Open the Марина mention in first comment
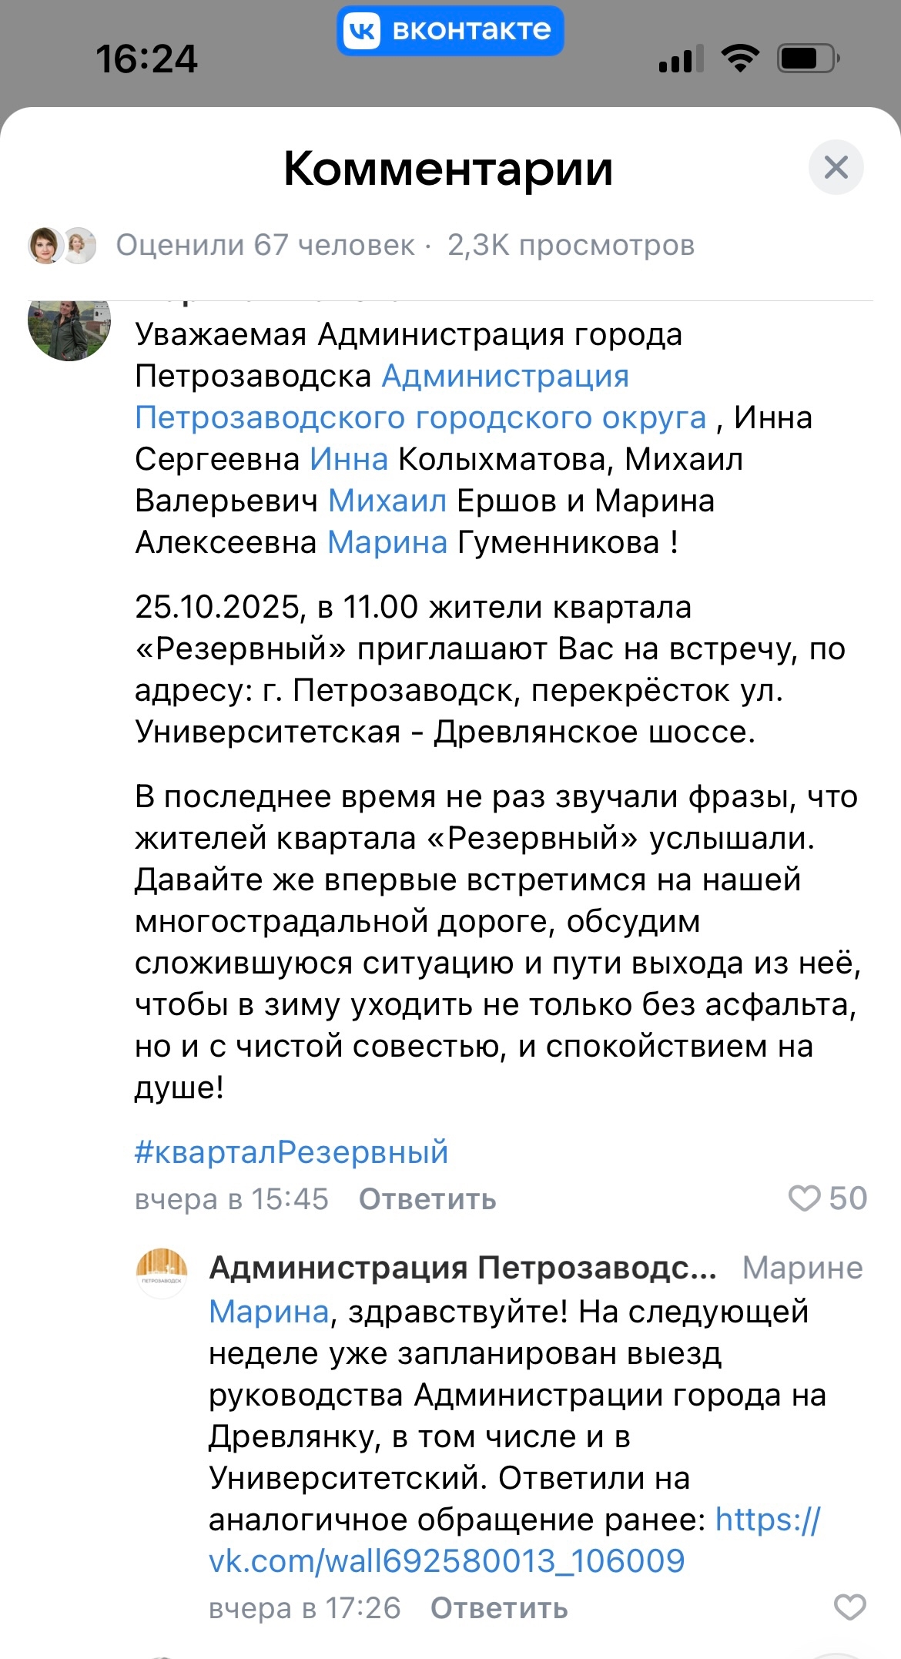 (387, 542)
